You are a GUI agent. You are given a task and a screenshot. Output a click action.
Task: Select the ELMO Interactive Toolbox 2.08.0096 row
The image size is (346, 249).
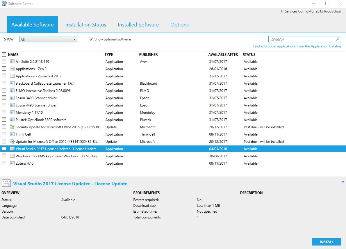coord(173,90)
